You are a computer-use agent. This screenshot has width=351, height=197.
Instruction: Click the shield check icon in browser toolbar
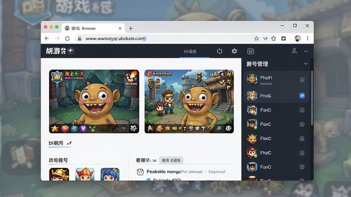tap(265, 39)
